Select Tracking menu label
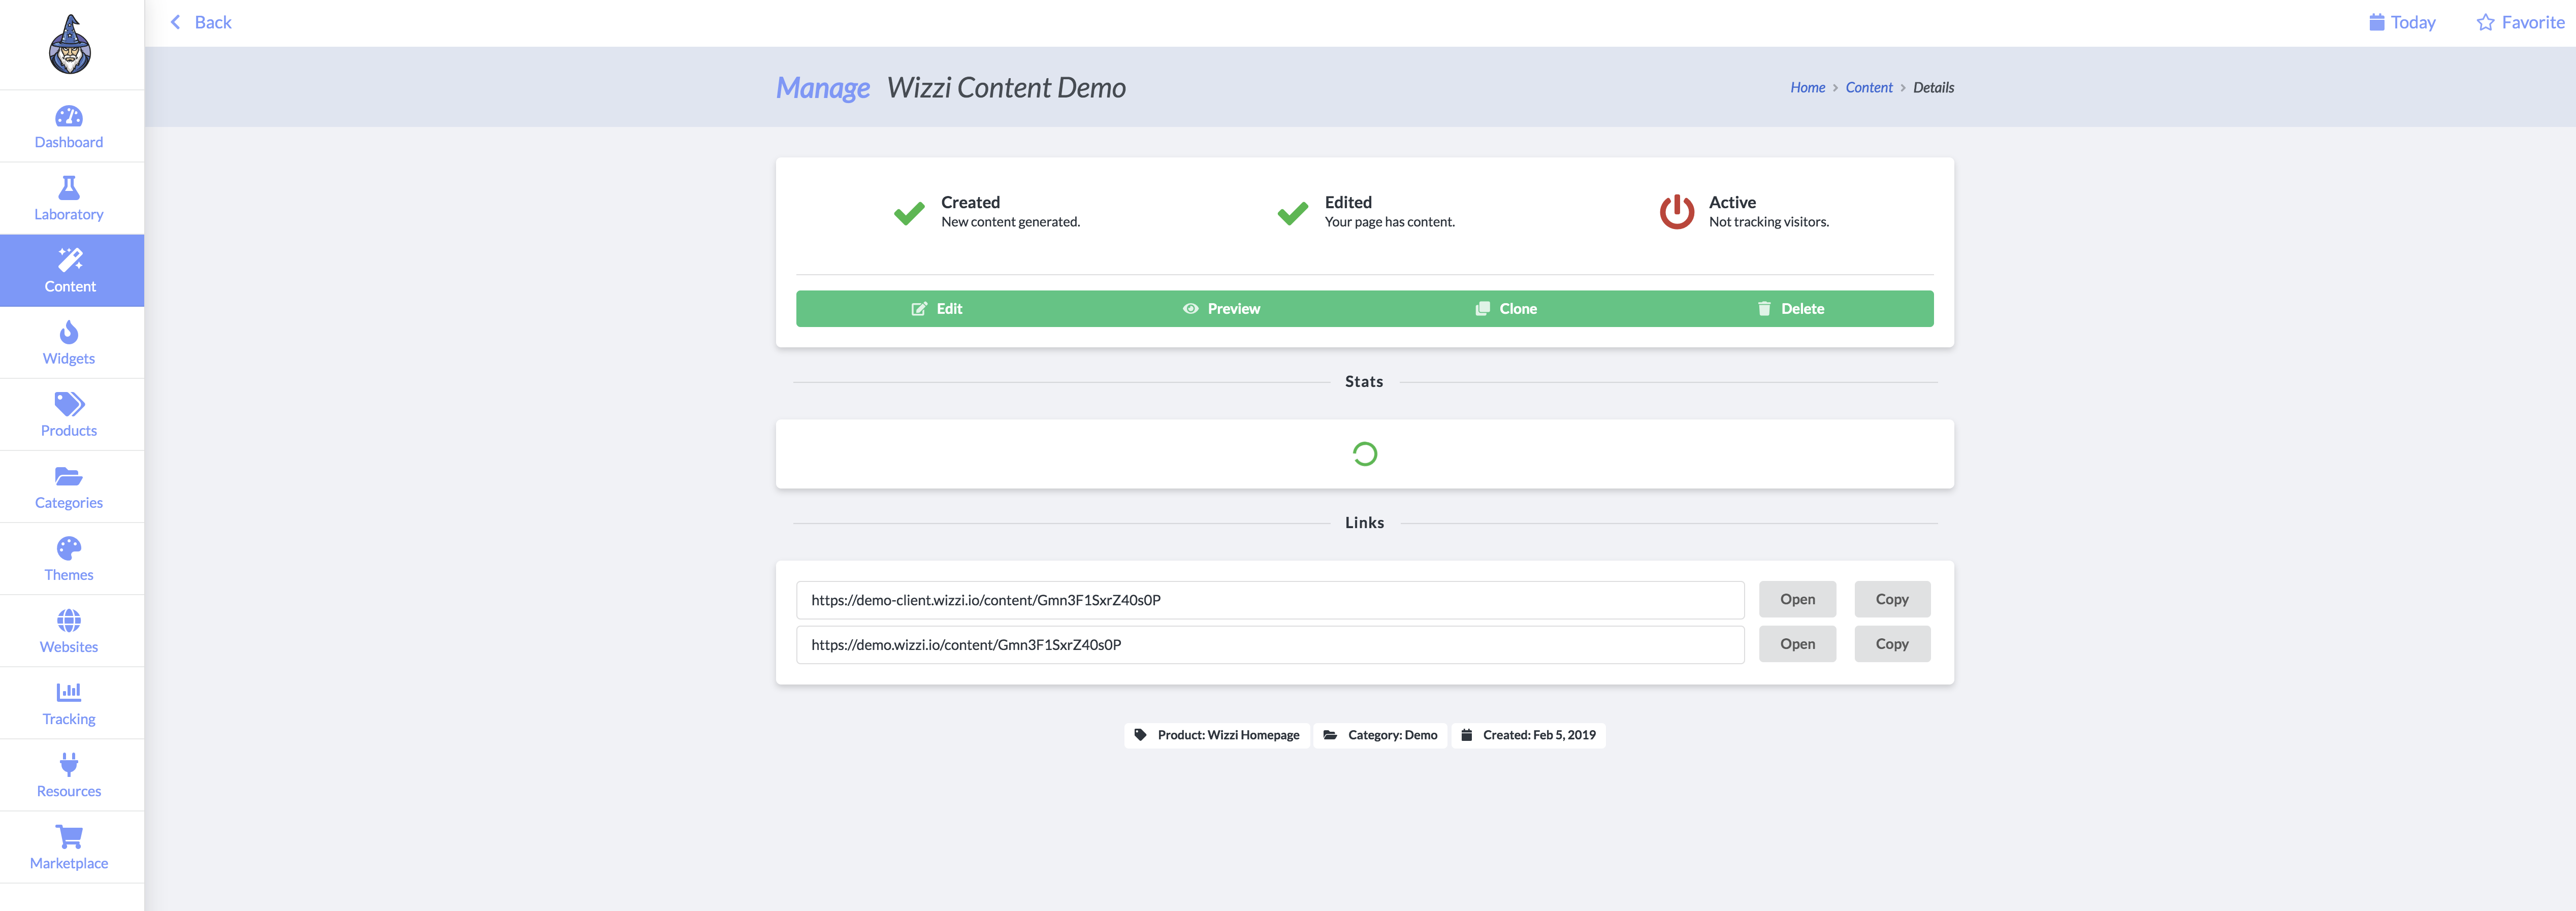The height and width of the screenshot is (911, 2576). (69, 719)
